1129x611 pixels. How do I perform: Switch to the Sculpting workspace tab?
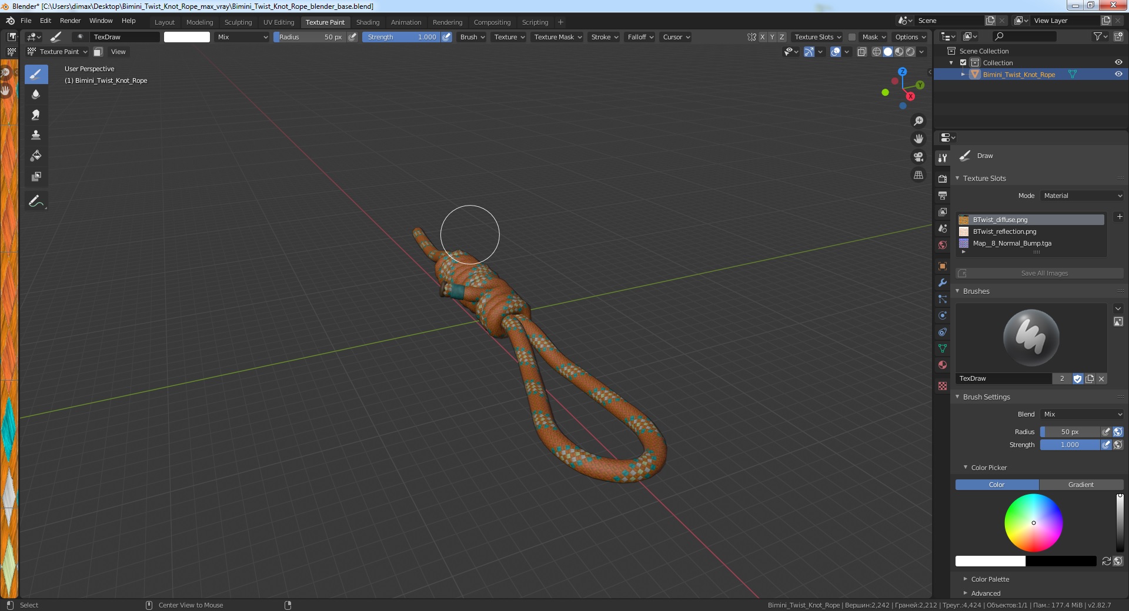pyautogui.click(x=238, y=22)
